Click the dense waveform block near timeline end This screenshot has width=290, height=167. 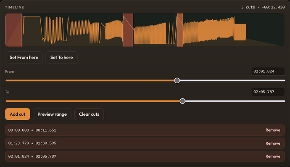[x=240, y=32]
